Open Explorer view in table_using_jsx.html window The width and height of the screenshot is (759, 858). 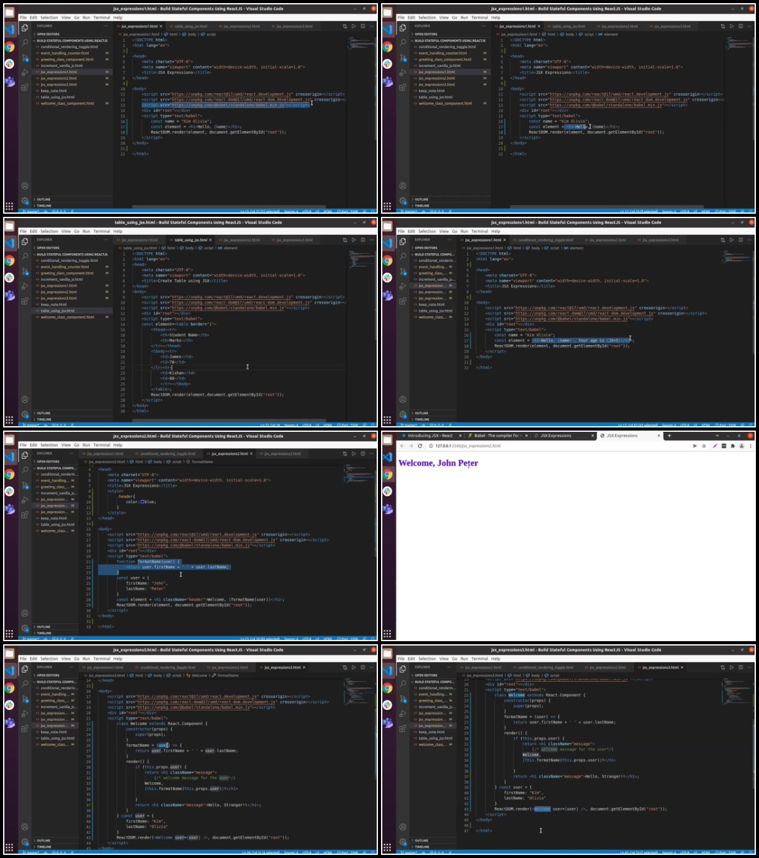pyautogui.click(x=25, y=241)
